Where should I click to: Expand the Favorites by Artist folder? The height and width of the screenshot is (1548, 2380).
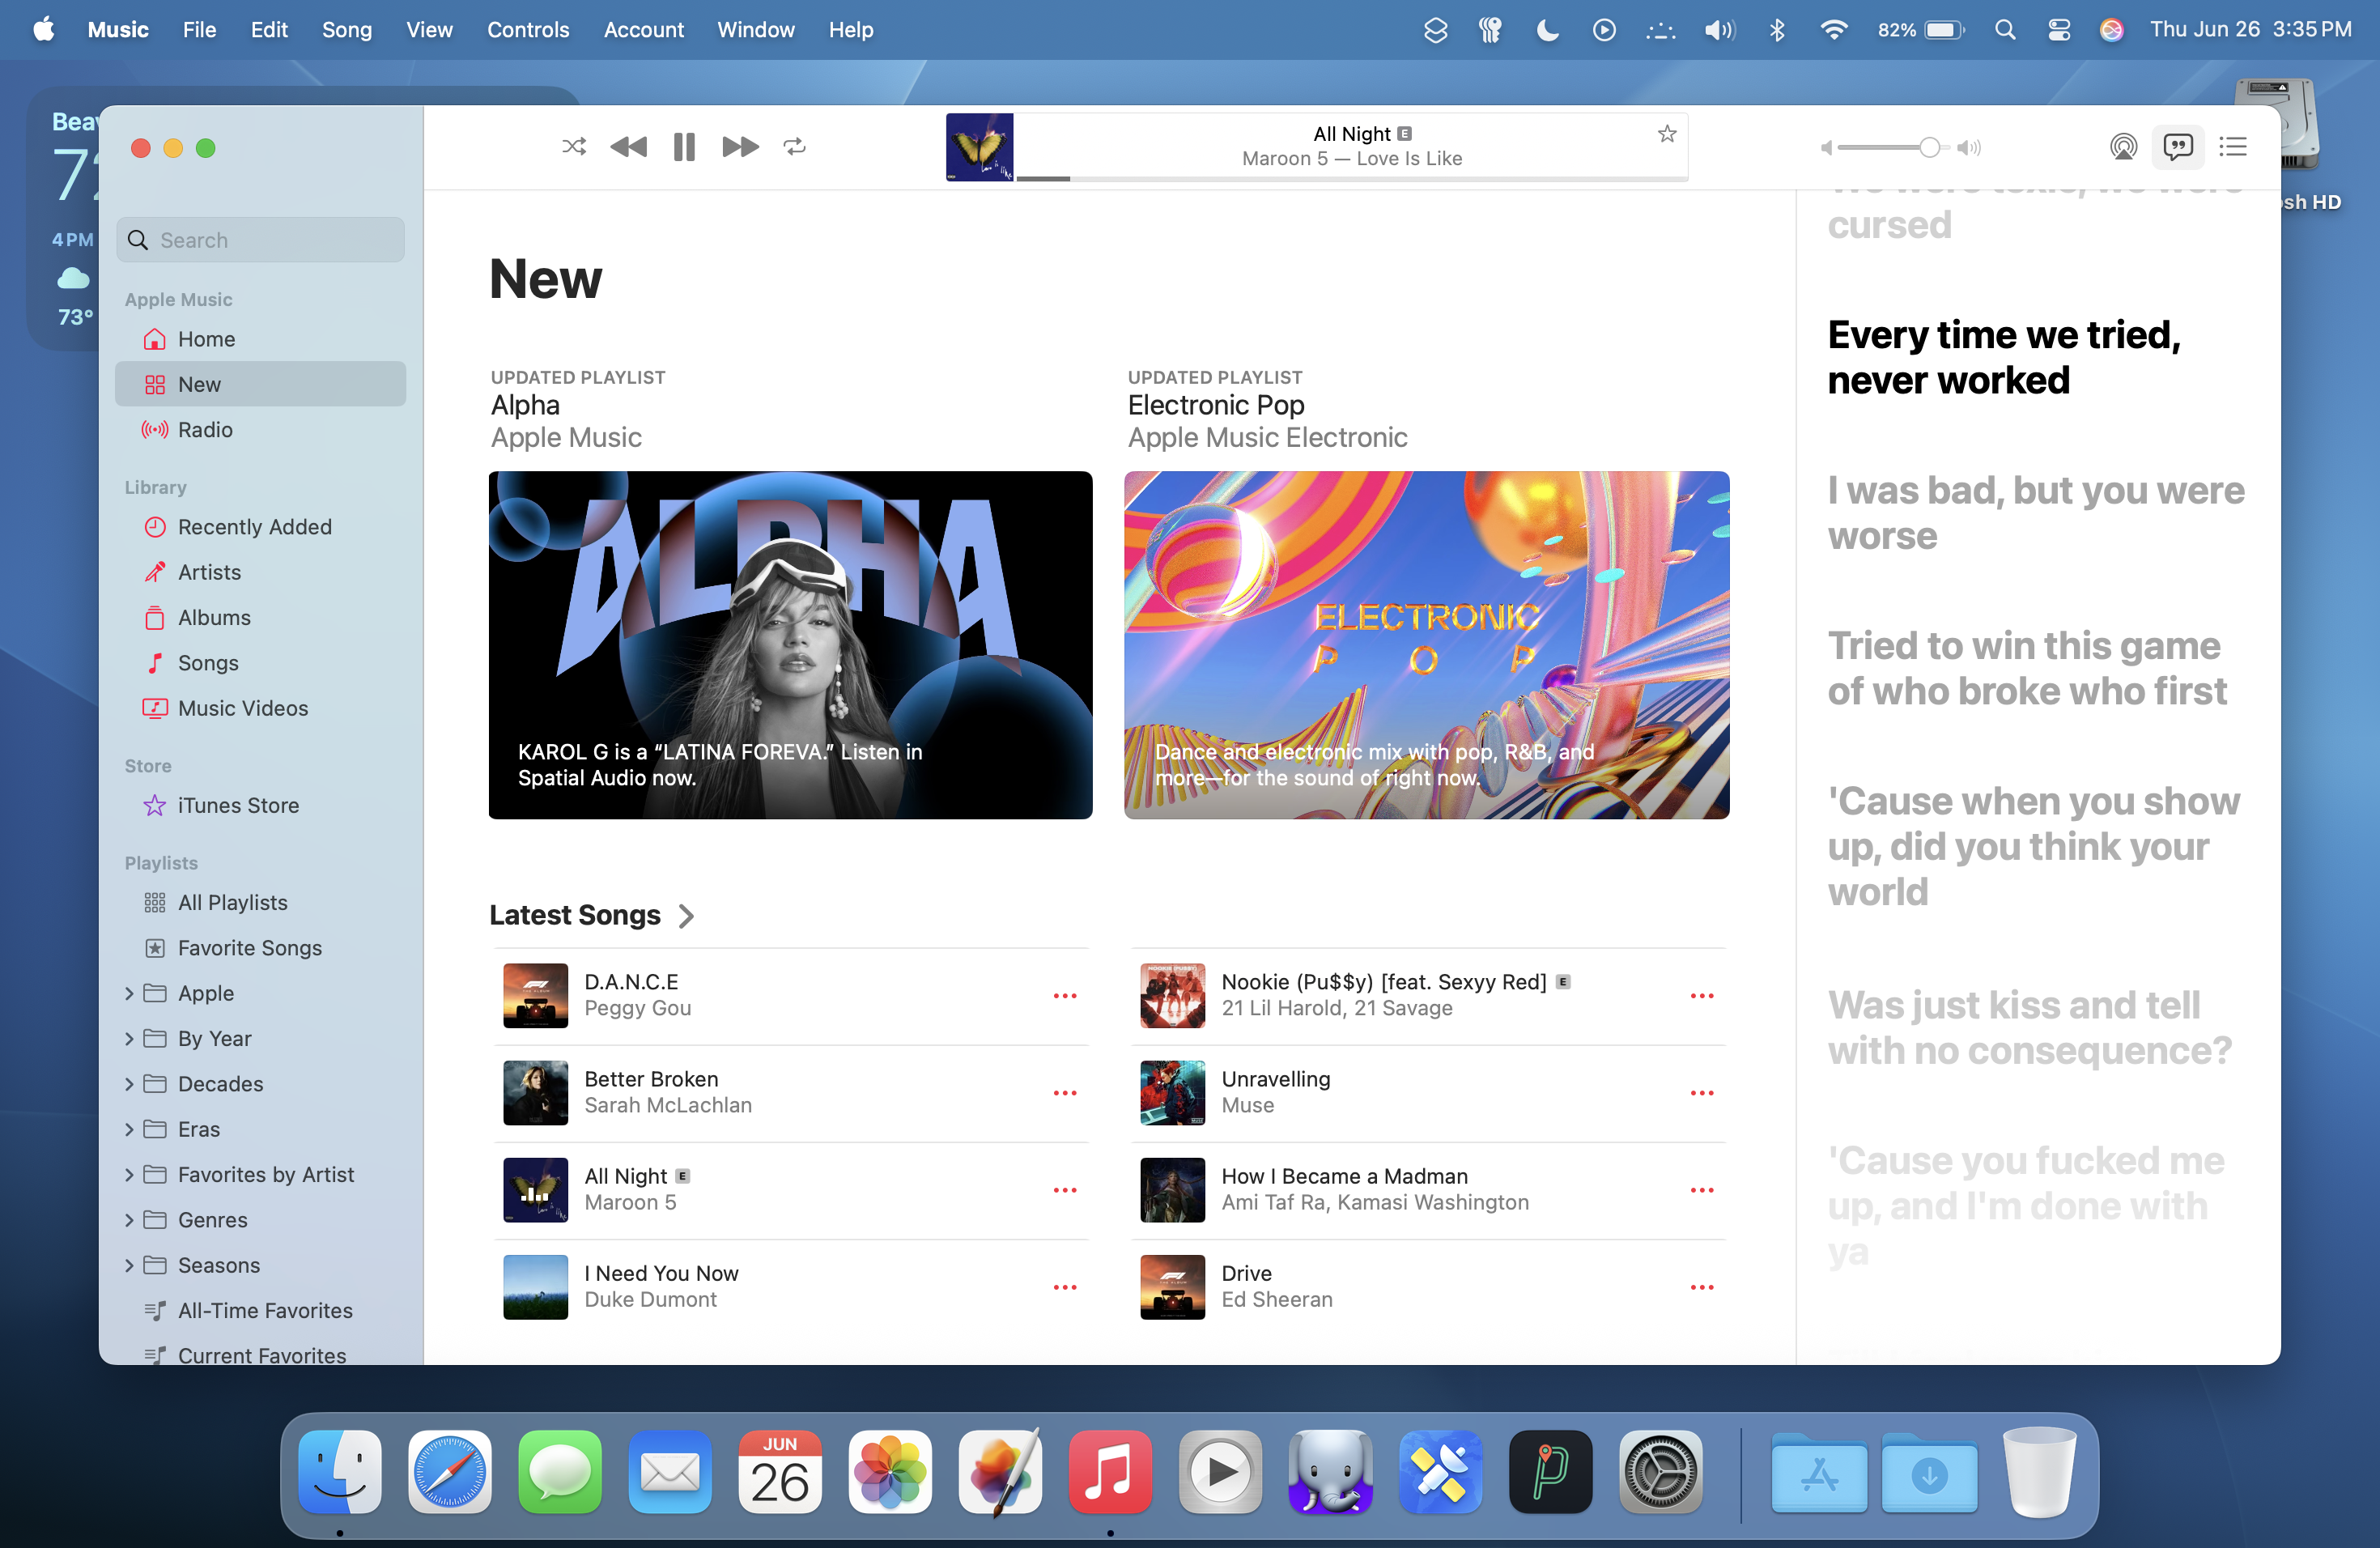129,1175
